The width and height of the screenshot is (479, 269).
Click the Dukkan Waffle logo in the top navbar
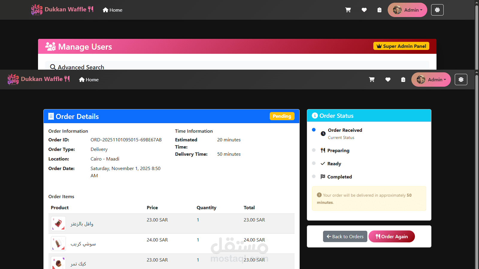[62, 10]
